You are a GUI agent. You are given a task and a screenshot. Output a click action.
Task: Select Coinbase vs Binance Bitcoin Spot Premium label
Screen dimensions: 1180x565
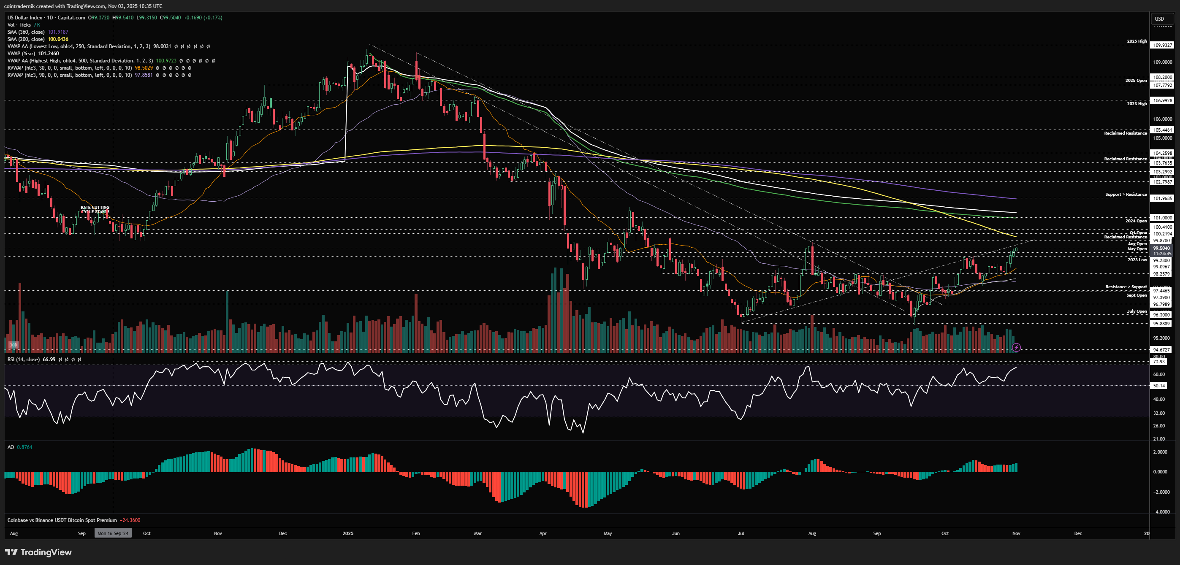(x=62, y=520)
